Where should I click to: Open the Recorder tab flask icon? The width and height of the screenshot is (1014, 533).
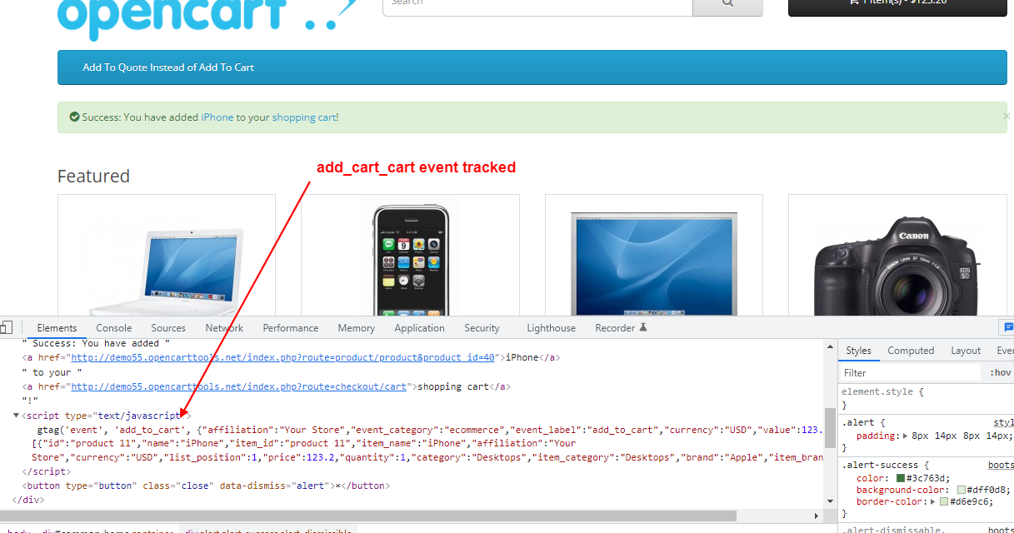tap(642, 328)
